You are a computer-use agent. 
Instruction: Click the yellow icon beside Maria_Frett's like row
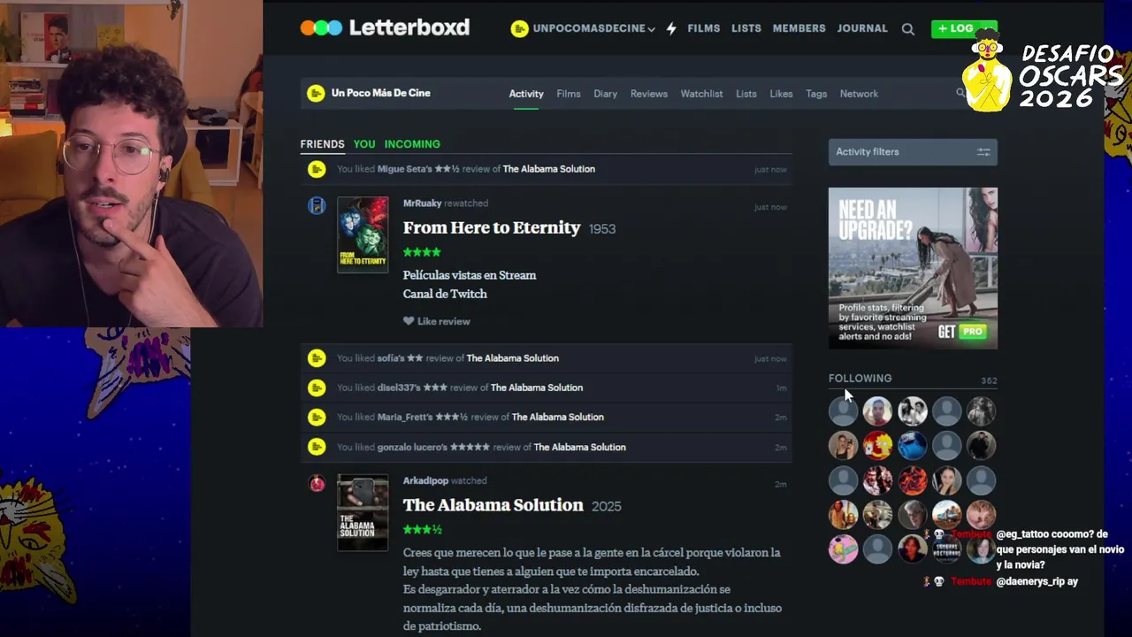point(317,417)
